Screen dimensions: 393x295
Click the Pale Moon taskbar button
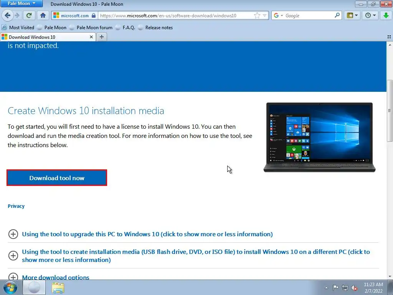point(34,287)
